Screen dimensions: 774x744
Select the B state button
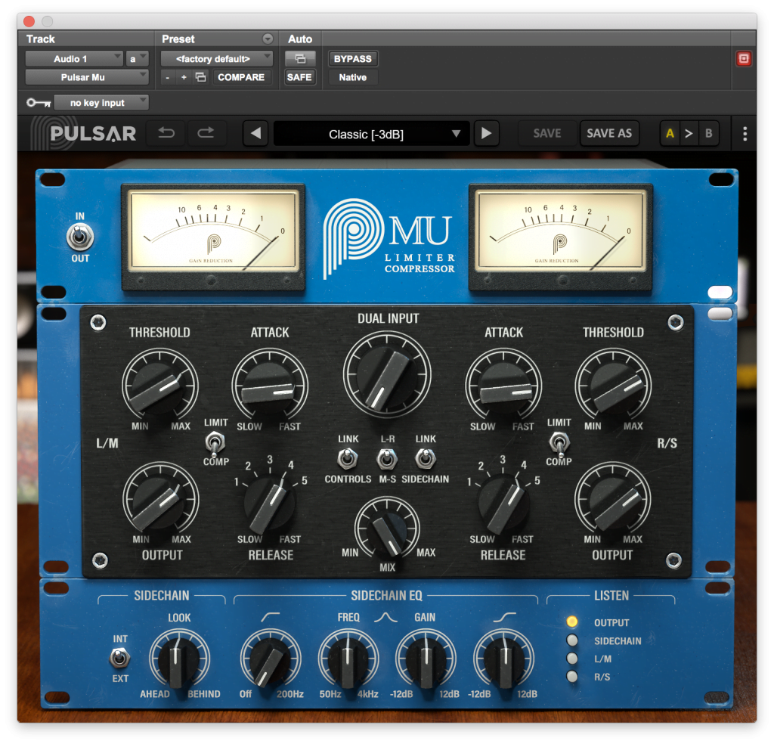point(709,133)
